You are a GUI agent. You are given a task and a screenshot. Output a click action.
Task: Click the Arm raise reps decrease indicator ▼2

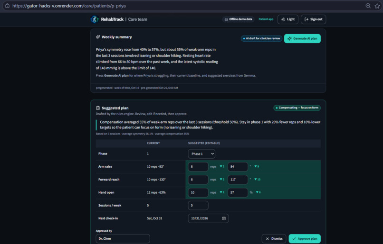(x=222, y=167)
